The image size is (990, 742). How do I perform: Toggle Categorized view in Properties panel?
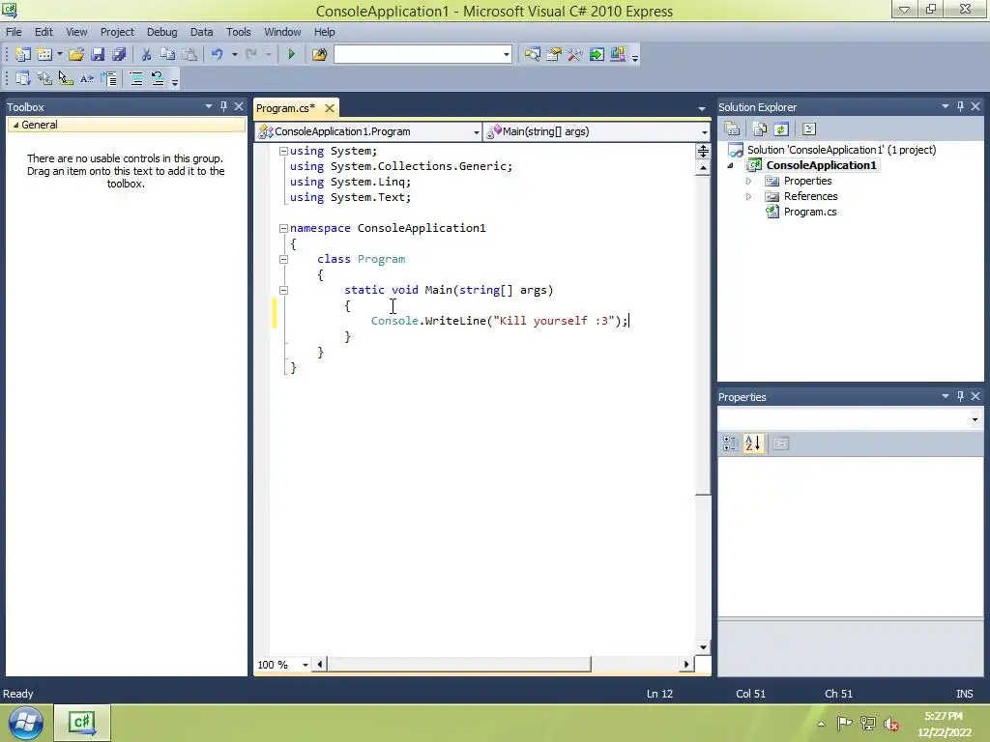731,443
